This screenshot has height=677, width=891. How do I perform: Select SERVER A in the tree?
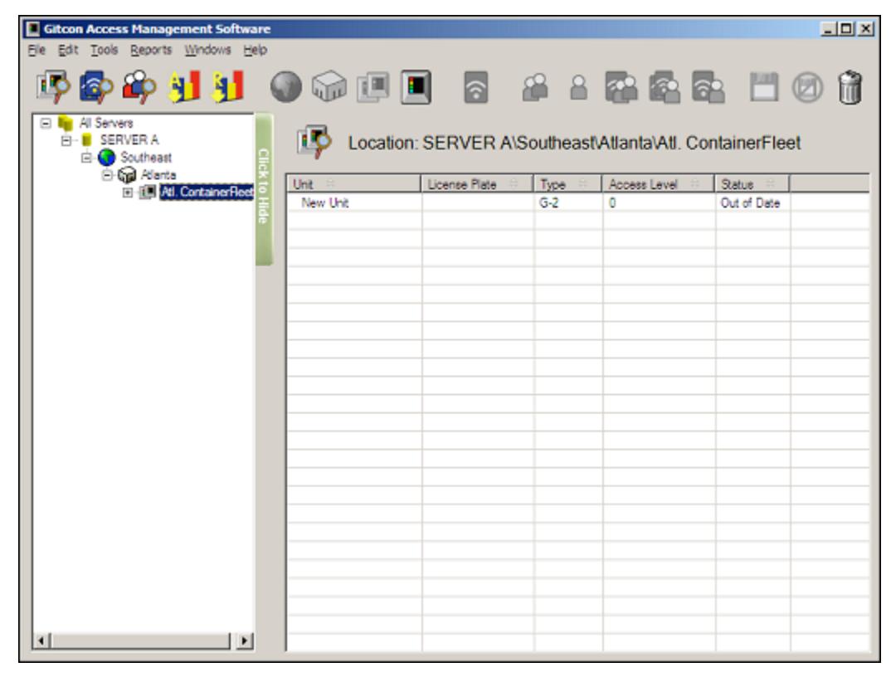[x=129, y=140]
